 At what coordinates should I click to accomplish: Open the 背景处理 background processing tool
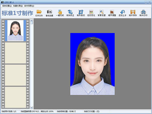(x=102, y=13)
